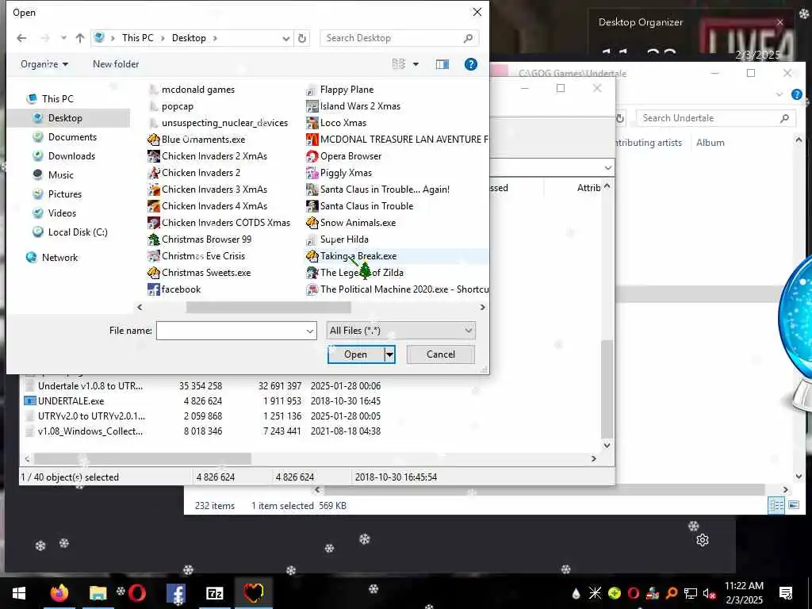This screenshot has width=812, height=609.
Task: Toggle the preview pane icon
Action: pos(442,64)
